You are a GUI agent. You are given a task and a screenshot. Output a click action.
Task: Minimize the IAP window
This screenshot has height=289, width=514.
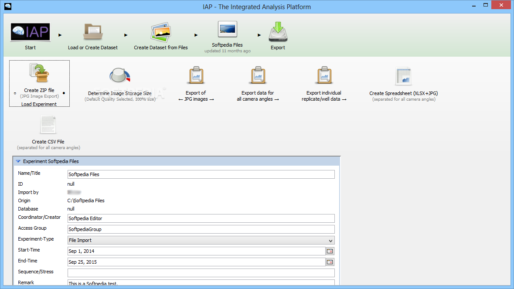pyautogui.click(x=474, y=5)
